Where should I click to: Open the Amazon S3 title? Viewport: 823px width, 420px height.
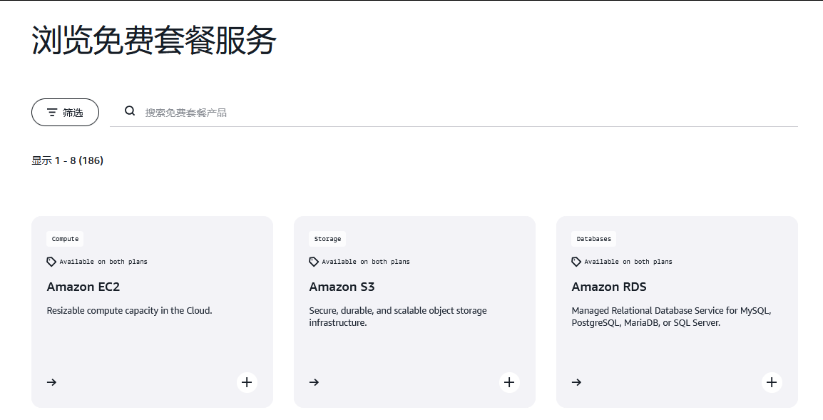(342, 287)
